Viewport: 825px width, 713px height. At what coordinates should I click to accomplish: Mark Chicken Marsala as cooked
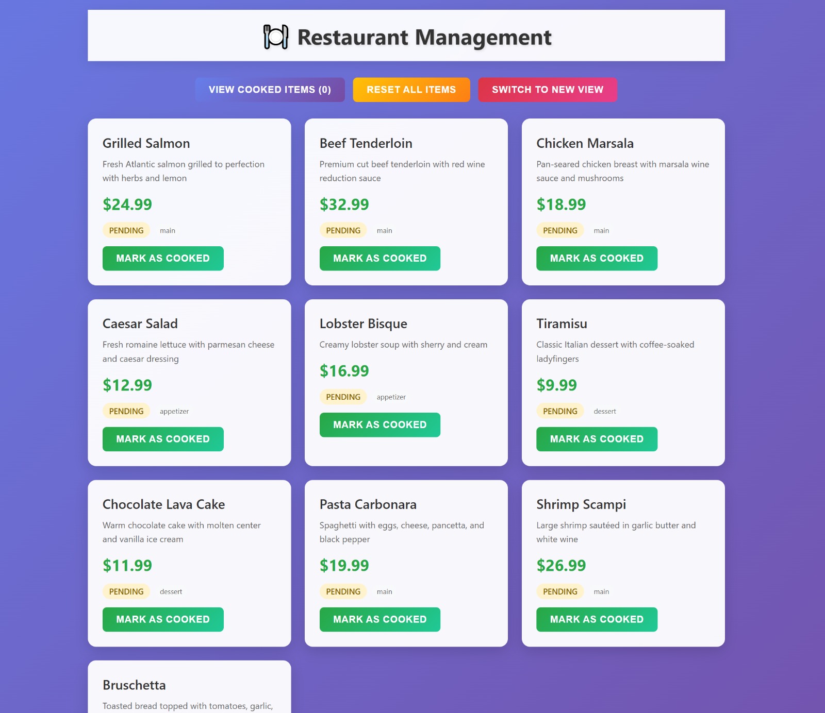tap(597, 258)
